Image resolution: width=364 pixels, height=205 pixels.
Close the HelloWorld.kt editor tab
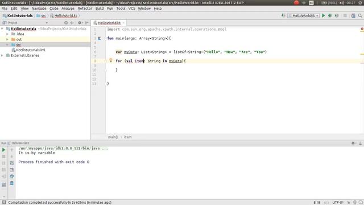point(123,23)
